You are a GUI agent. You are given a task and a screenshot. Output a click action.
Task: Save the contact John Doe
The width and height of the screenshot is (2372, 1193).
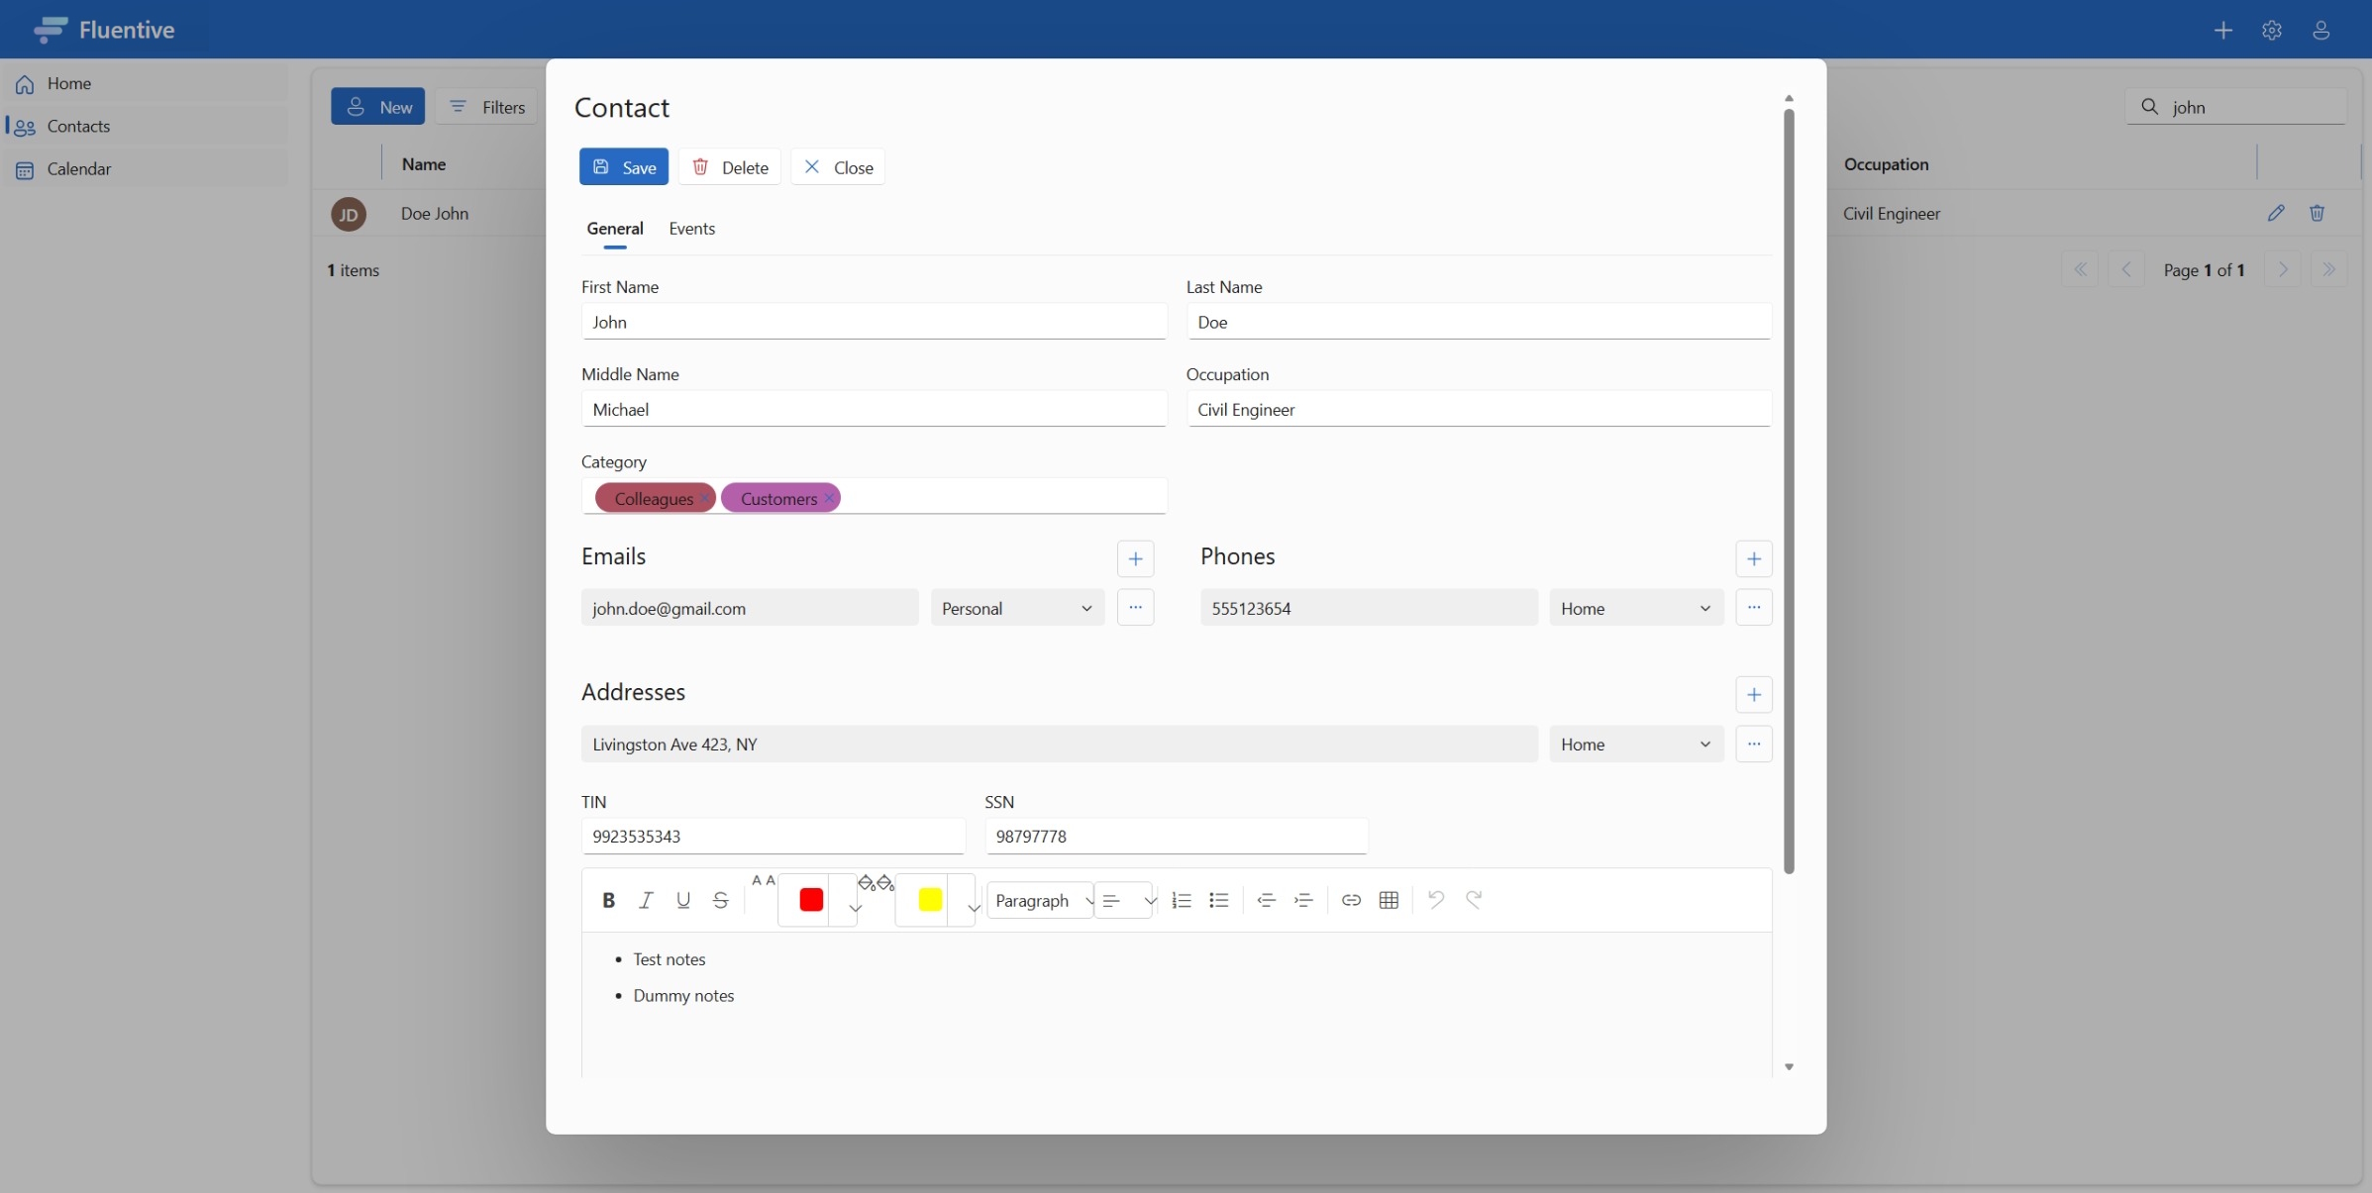coord(623,166)
